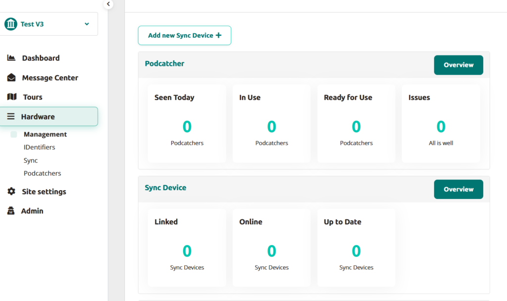Image resolution: width=507 pixels, height=301 pixels.
Task: Click the Sync Device section heading
Action: coord(165,188)
